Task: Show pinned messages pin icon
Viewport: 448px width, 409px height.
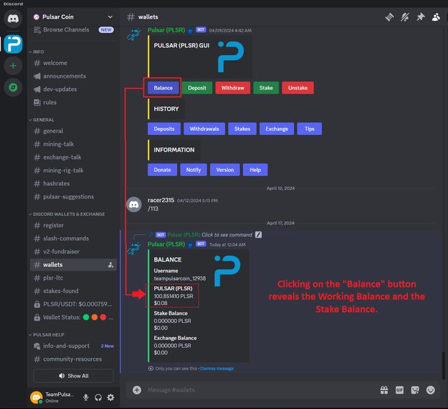Action: click(x=420, y=17)
